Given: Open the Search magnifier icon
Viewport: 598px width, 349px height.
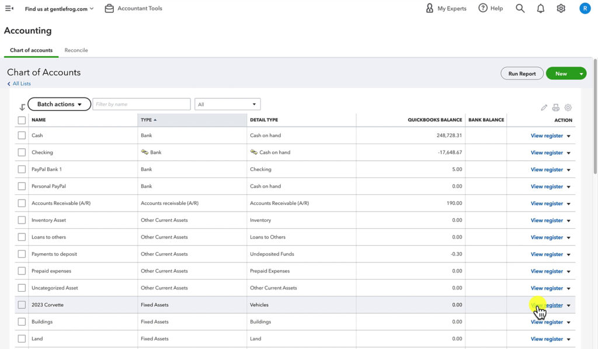Looking at the screenshot, I should [519, 8].
